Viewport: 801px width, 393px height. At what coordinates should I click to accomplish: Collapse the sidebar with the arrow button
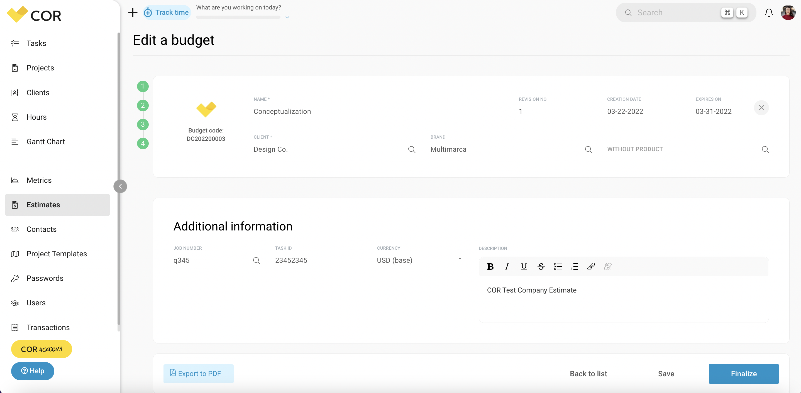(120, 186)
